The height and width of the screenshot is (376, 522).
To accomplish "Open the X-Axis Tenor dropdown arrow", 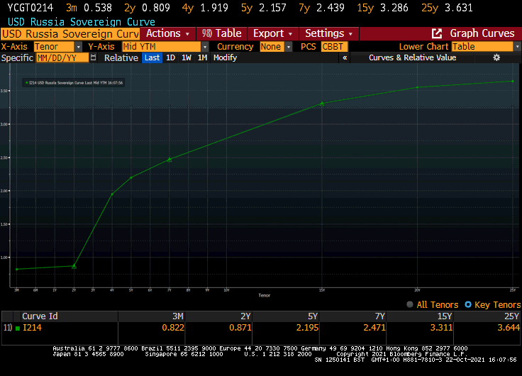I will (78, 47).
